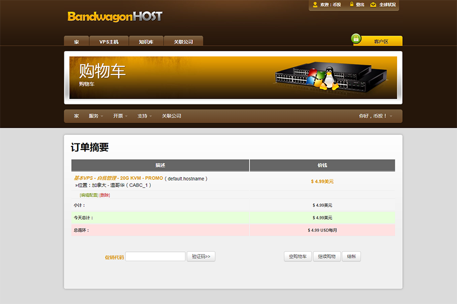Click the $ 4.99 USD每月 recurring amount
The height and width of the screenshot is (304, 457).
(x=322, y=230)
